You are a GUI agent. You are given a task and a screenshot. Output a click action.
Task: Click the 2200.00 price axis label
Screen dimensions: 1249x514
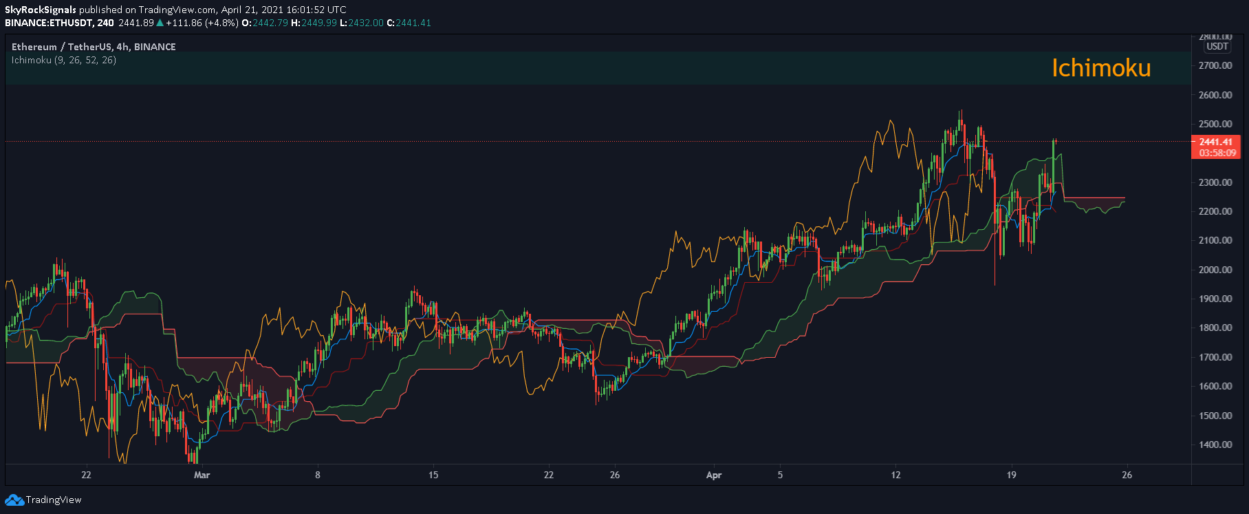coord(1215,211)
